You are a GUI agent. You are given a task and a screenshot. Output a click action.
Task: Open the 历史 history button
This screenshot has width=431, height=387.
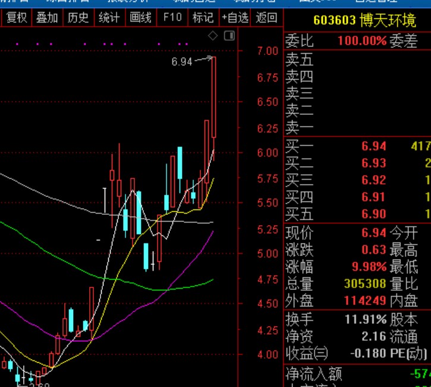(78, 18)
